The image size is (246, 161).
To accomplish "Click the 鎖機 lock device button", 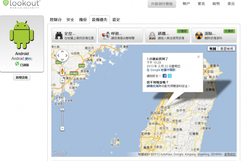I will click(x=167, y=35).
